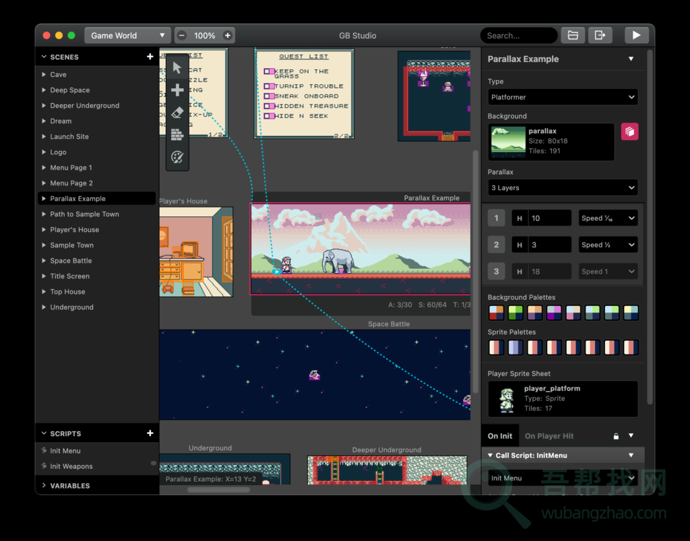Activate the Collisions brick tool
690x541 pixels.
[177, 135]
